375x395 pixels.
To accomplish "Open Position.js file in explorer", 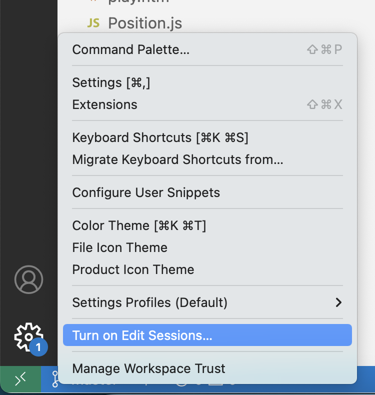I will pyautogui.click(x=145, y=23).
